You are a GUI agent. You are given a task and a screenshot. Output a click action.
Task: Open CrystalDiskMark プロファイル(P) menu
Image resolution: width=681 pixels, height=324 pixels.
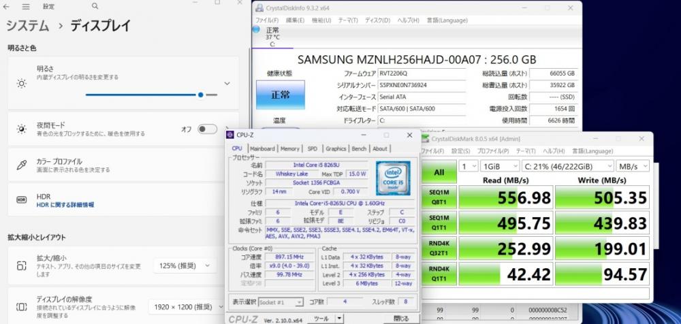tap(493, 151)
